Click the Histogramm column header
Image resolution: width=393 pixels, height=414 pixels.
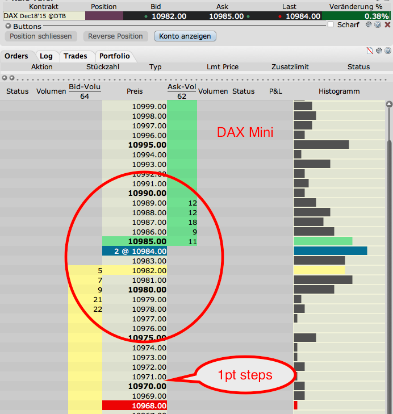[x=339, y=91]
